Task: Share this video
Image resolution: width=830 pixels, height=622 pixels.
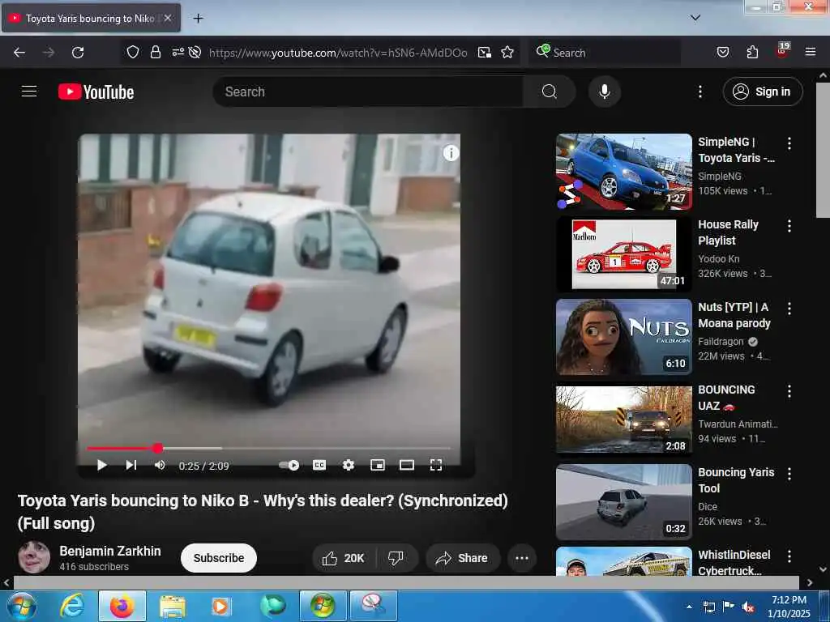Action: (x=461, y=558)
